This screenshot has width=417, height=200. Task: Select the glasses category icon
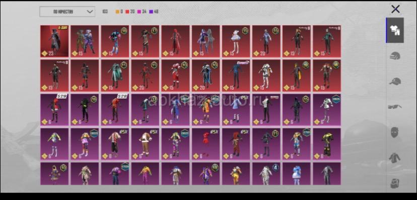coord(395,107)
